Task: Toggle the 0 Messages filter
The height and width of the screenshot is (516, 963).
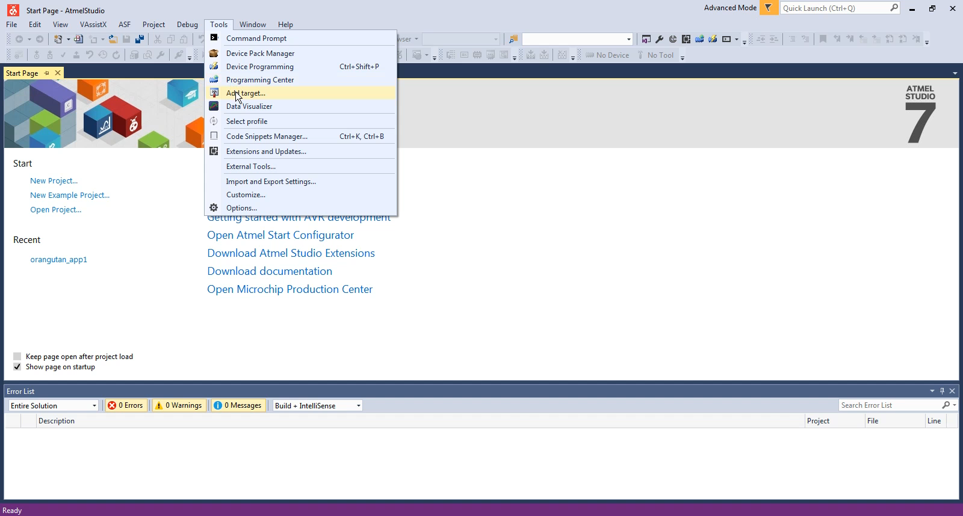Action: tap(239, 405)
